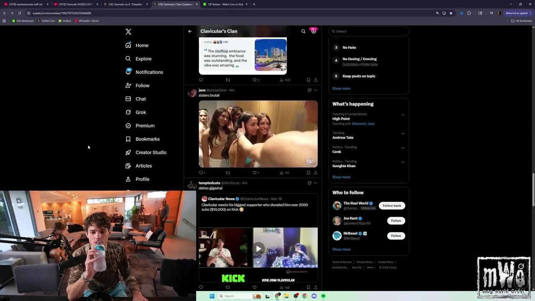
Task: Open Profile in the sidebar
Action: tap(138, 179)
